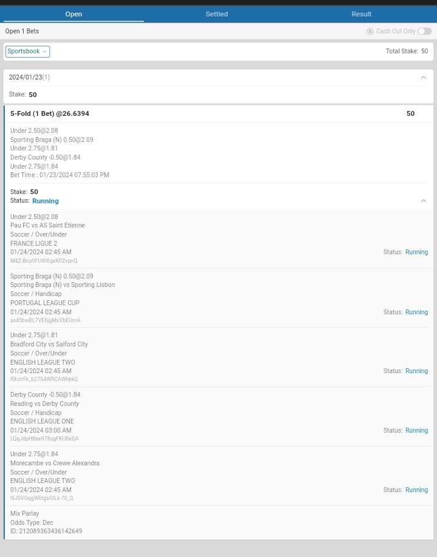Select Reading vs Derby County match

point(44,404)
